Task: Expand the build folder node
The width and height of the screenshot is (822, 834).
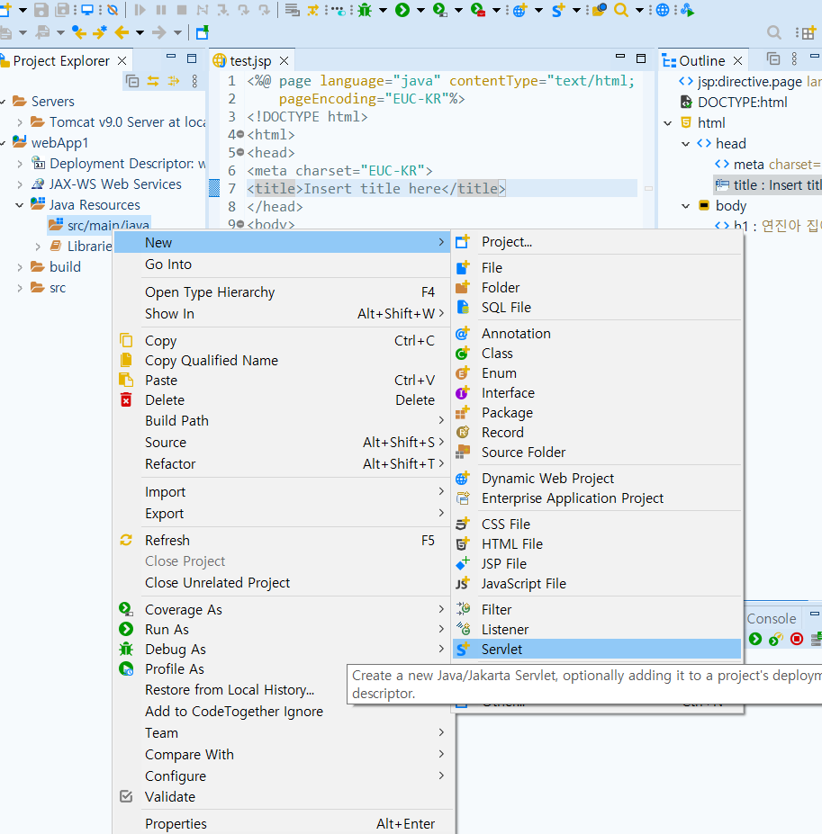Action: [20, 267]
